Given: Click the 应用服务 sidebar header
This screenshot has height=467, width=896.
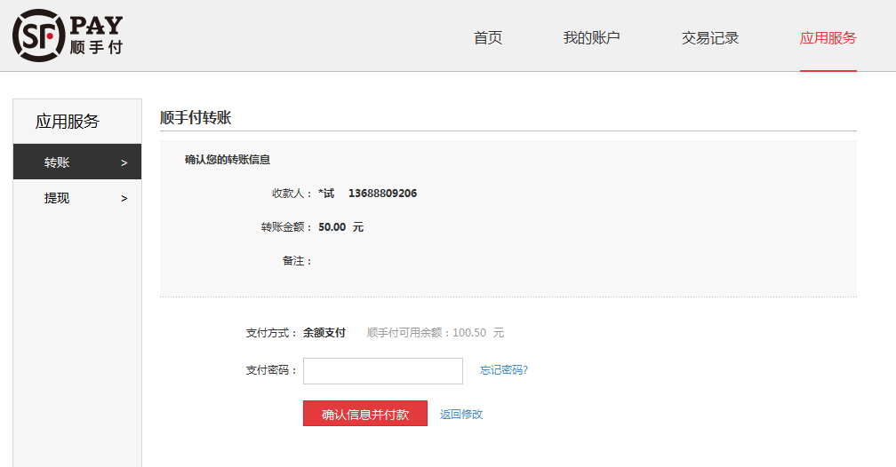Looking at the screenshot, I should [x=68, y=122].
